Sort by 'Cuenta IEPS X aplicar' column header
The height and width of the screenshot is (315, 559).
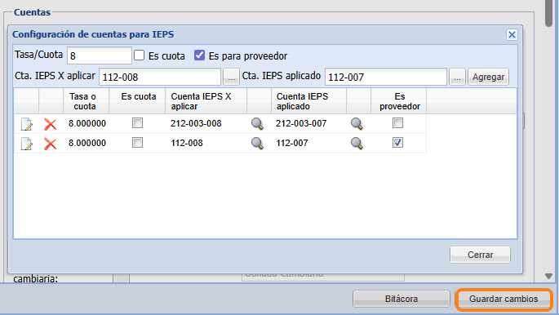[206, 101]
